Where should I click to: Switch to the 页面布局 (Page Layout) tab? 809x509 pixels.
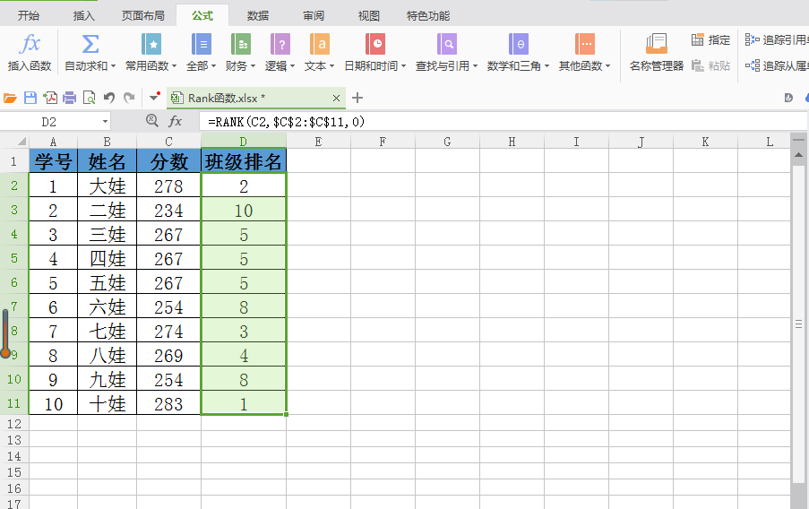coord(143,16)
